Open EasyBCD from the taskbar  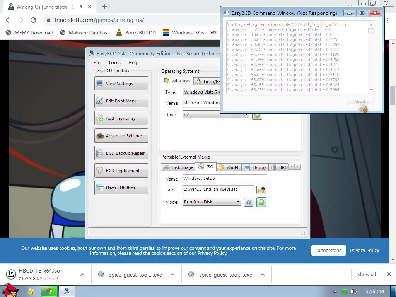(x=67, y=292)
